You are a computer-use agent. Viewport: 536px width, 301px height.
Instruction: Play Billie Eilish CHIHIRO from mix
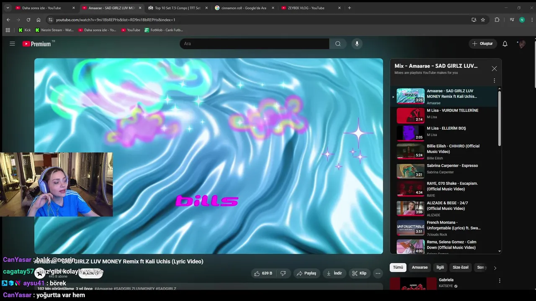(444, 152)
